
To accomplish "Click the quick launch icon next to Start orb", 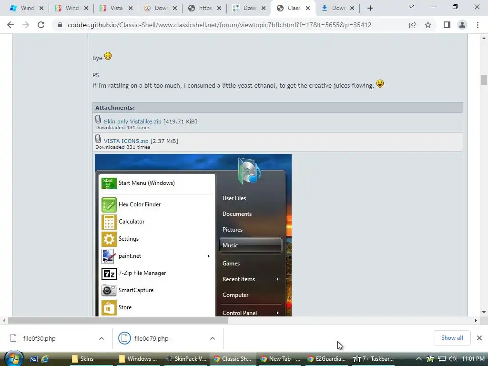I will [x=34, y=359].
